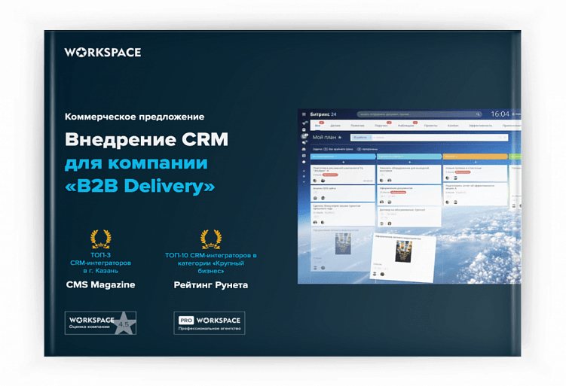Select the Канбан tab
566x386 pixels.
[452, 125]
